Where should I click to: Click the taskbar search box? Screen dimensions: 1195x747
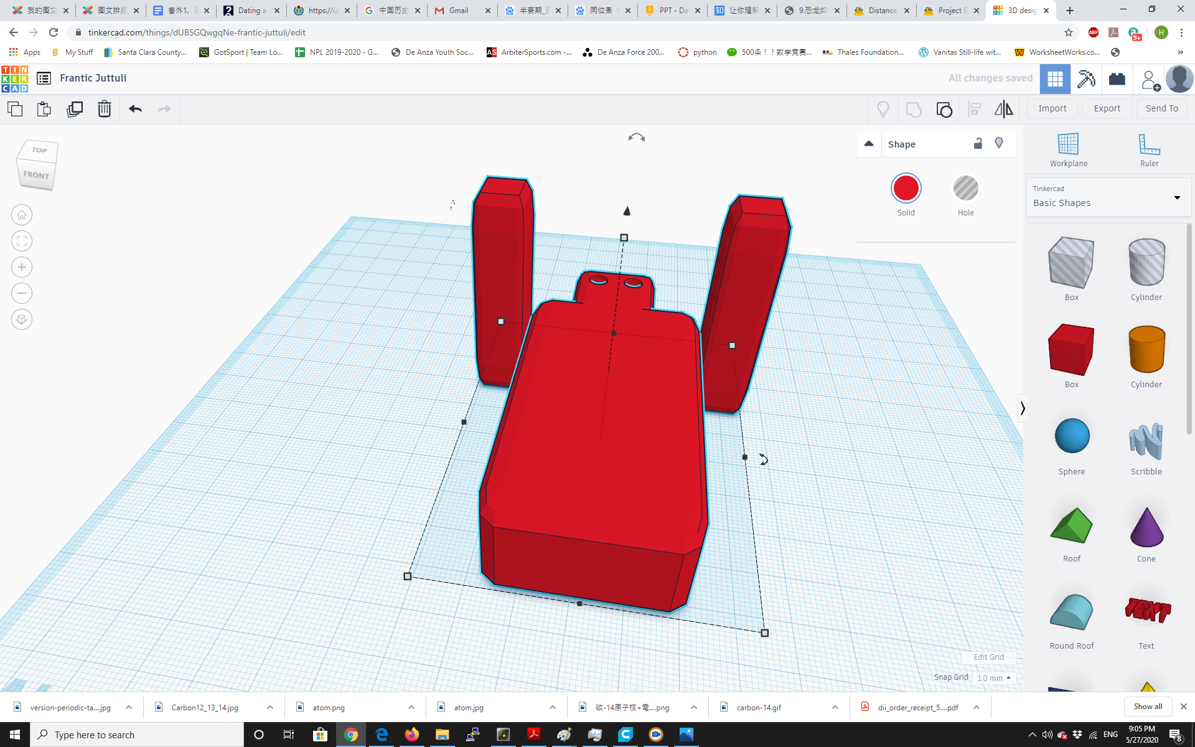pyautogui.click(x=137, y=735)
